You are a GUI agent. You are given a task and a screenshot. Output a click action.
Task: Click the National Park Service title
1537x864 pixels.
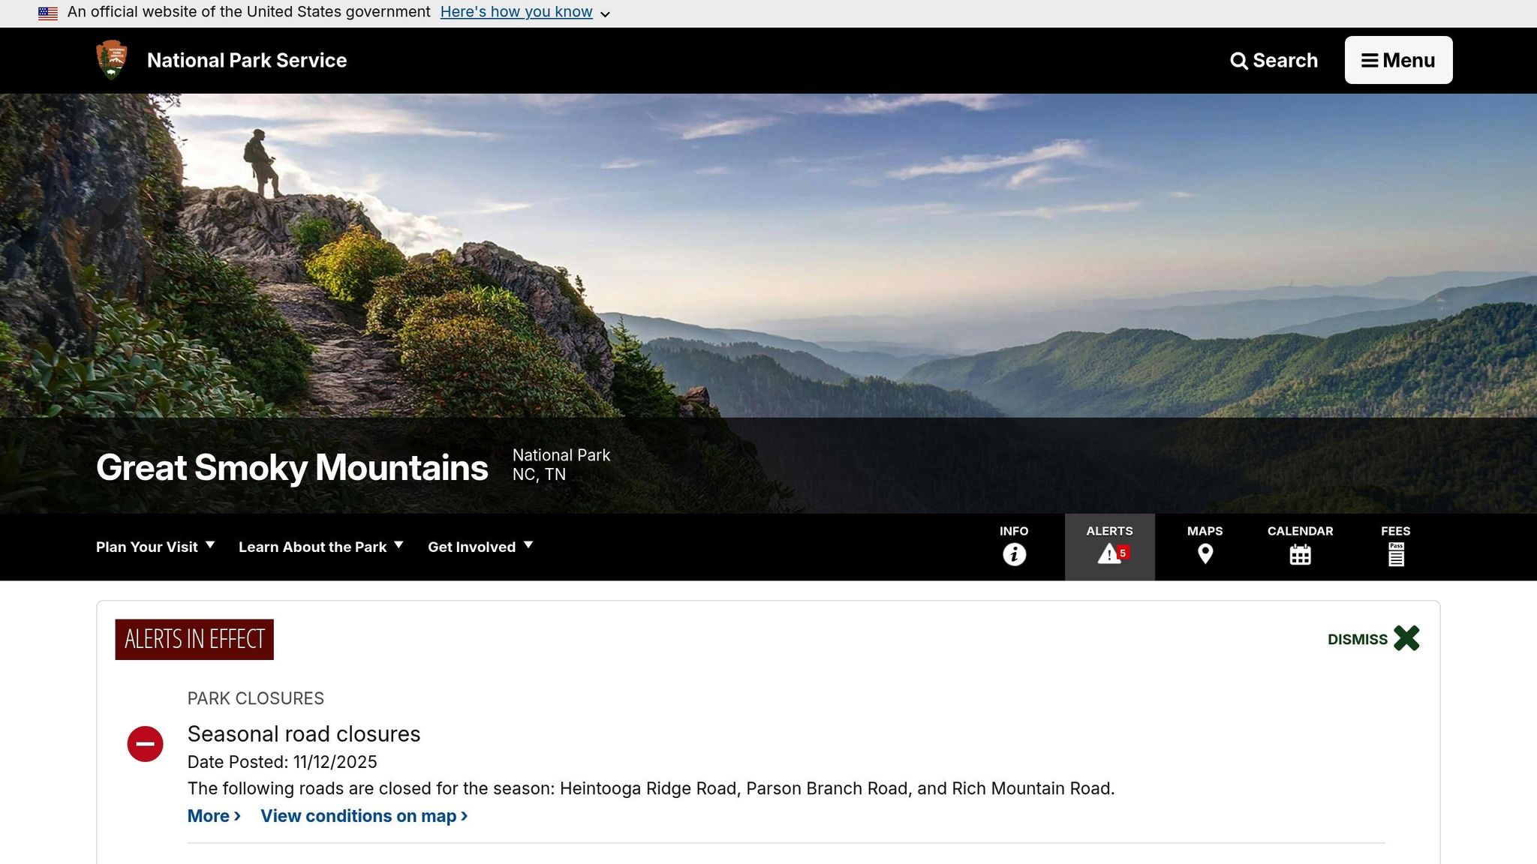[x=247, y=60]
